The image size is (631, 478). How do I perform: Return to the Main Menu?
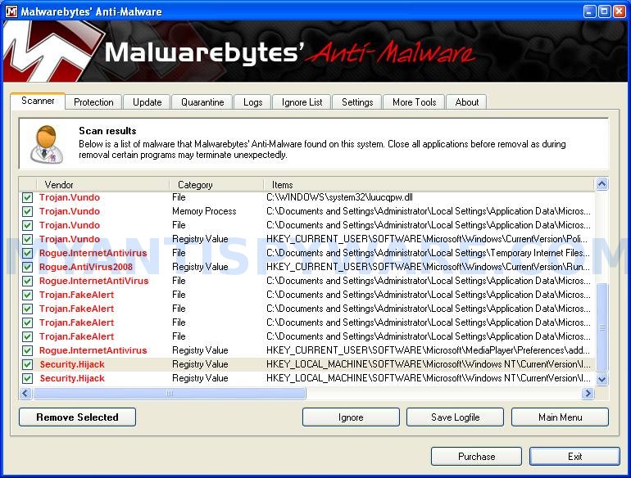(x=561, y=417)
